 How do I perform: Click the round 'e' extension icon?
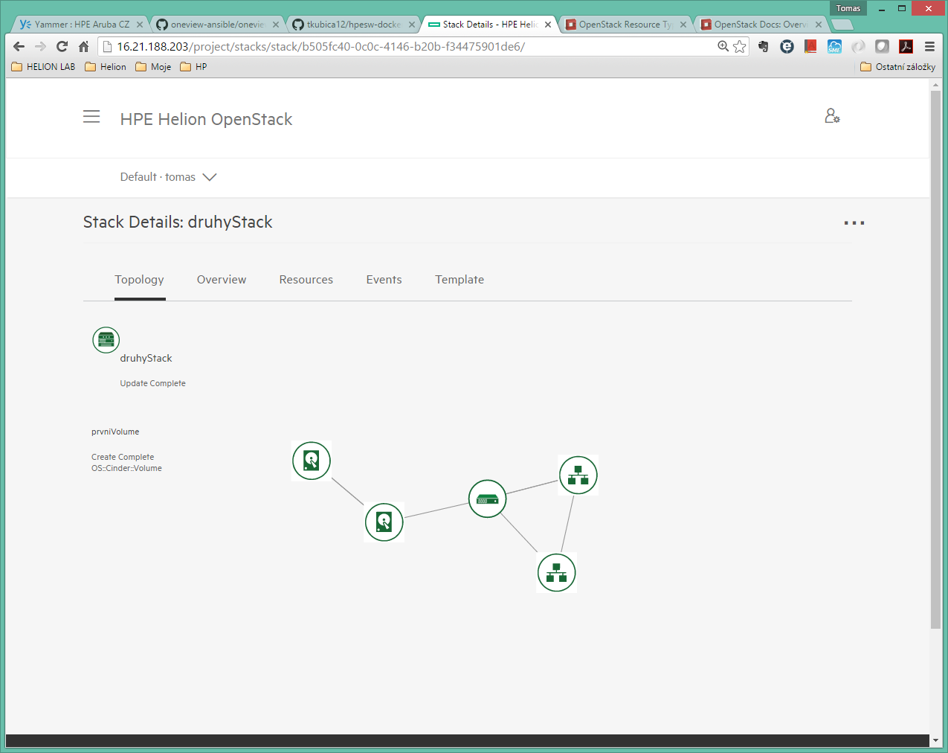click(x=787, y=46)
